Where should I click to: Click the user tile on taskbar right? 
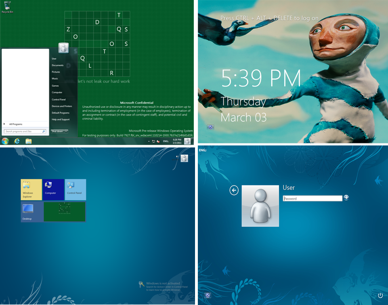click(187, 141)
